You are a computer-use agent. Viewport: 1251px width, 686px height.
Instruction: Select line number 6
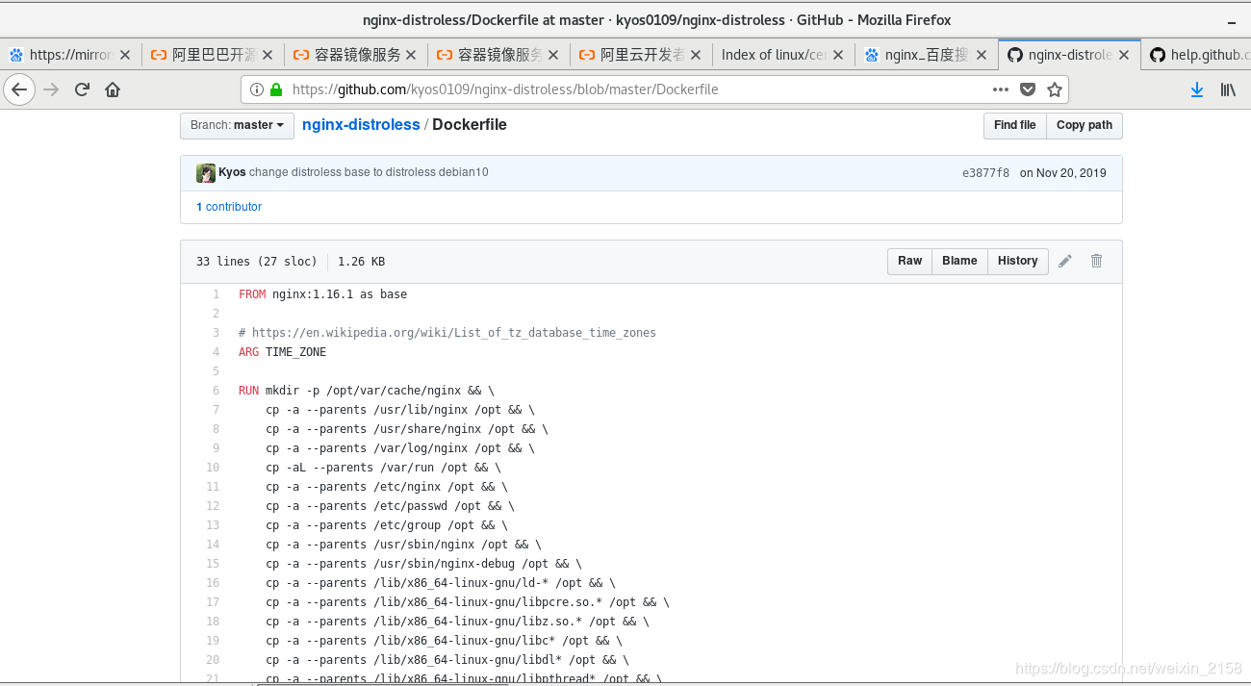[216, 391]
